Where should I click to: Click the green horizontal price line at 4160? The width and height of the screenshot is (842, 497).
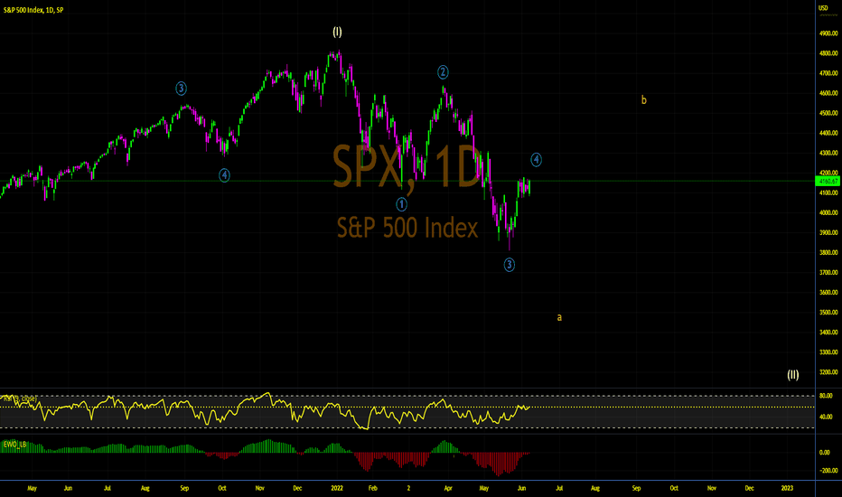click(408, 181)
